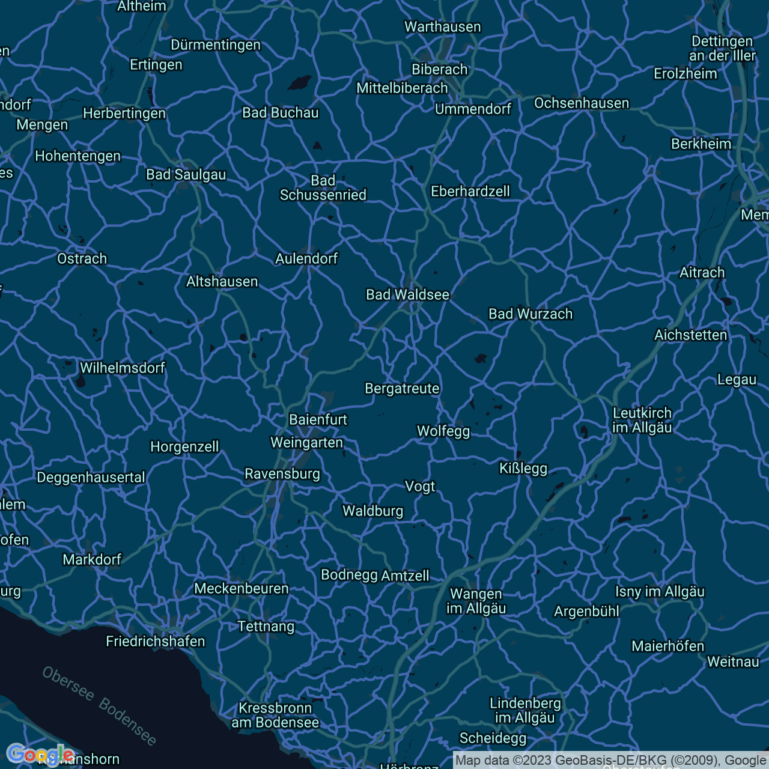Select the Bad Schussenried label
The width and height of the screenshot is (769, 769).
click(323, 188)
